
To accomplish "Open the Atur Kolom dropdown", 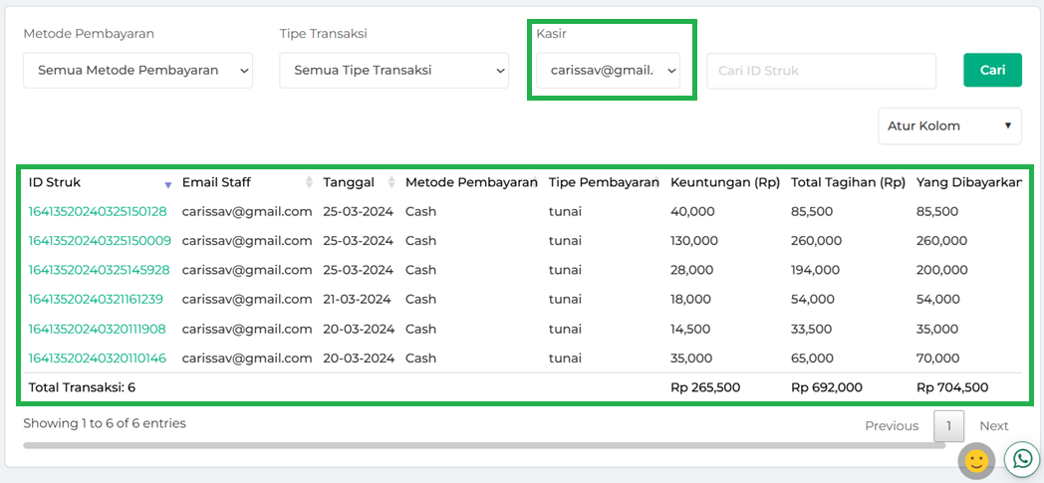I will click(949, 126).
